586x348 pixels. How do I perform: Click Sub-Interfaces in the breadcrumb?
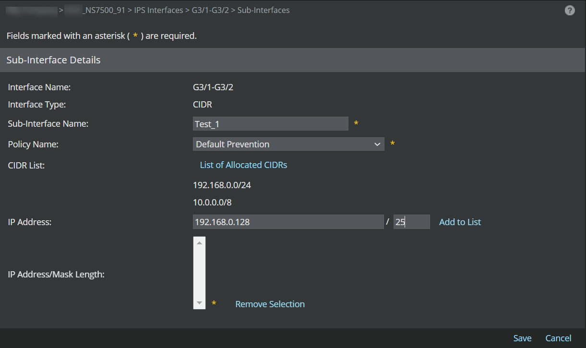click(263, 10)
